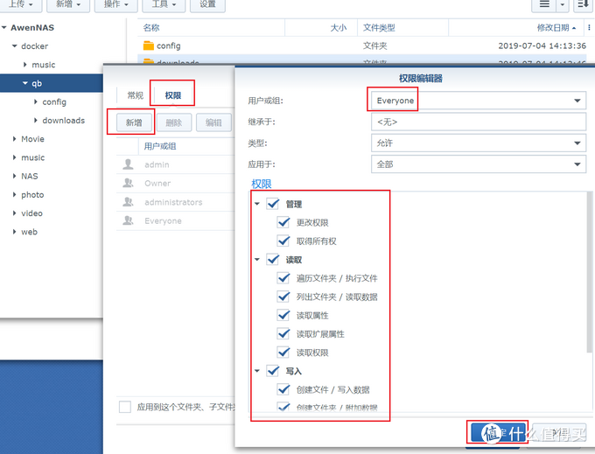The image size is (595, 454).
Task: Click the 新增 button in permissions tab
Action: 134,123
